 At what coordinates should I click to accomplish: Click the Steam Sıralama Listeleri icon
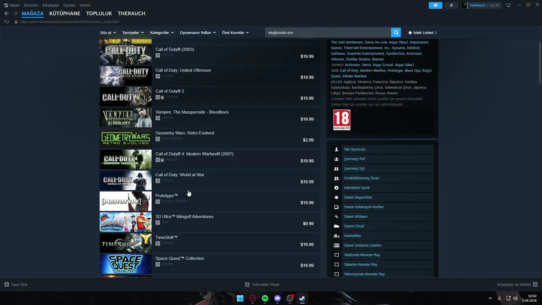tap(336, 245)
